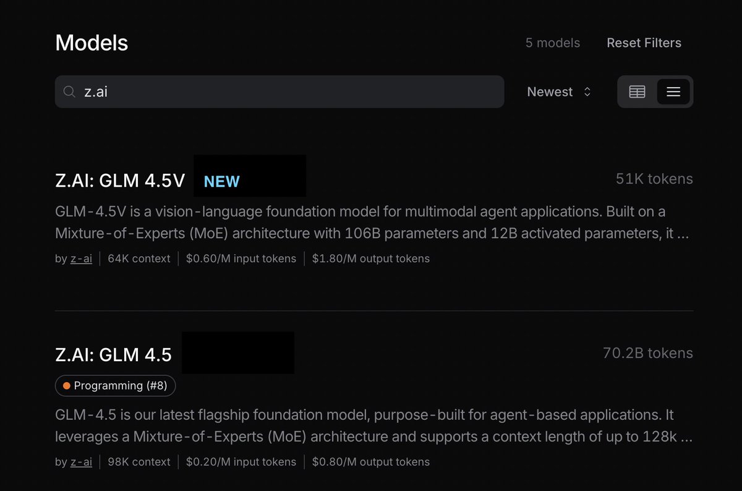Click the GLM-4.5 description text

[373, 425]
